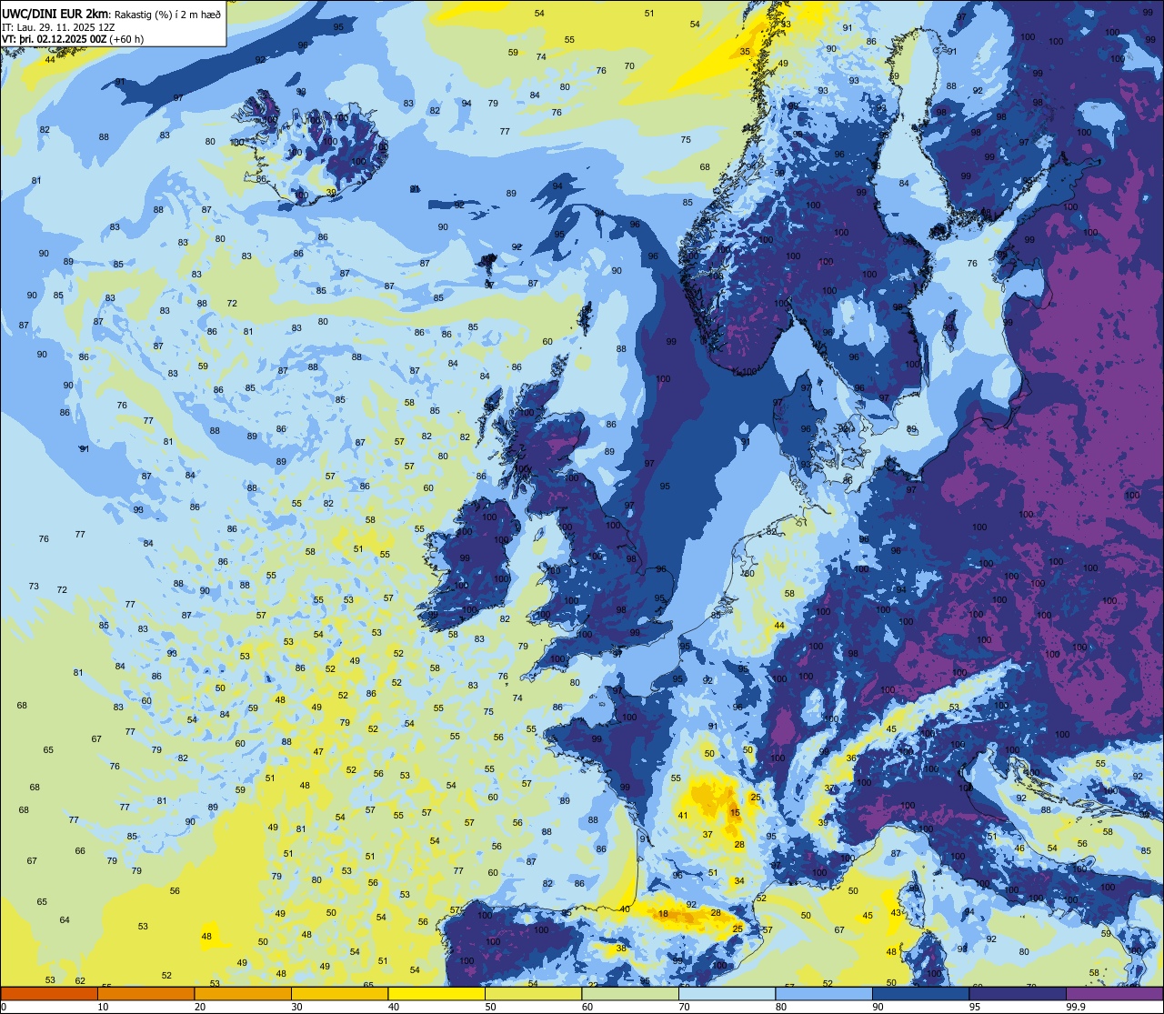Click the amber 20–30 legend swatch

coord(243,993)
